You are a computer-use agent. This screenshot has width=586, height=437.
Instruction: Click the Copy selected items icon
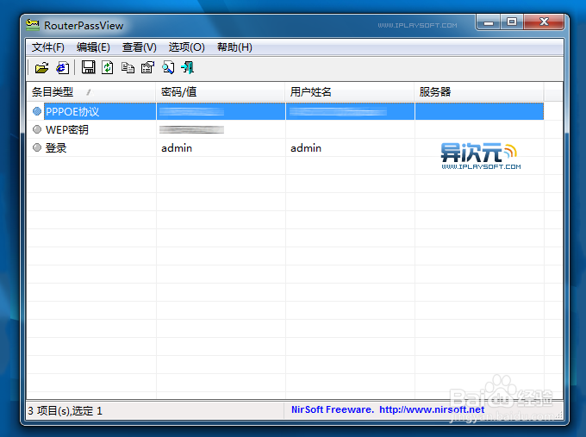128,68
